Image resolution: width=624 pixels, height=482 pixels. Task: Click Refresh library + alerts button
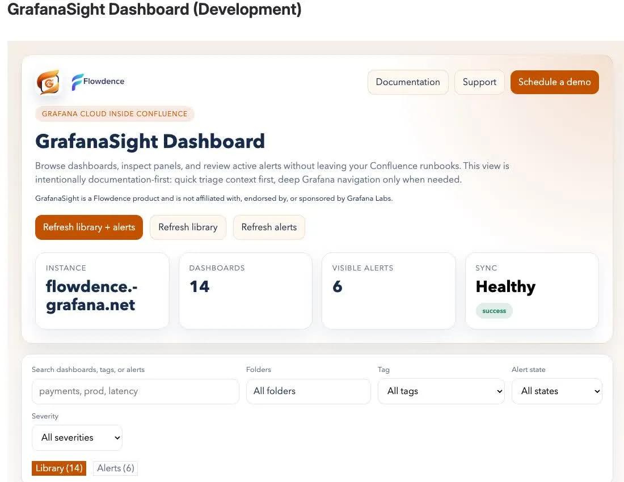coord(89,227)
